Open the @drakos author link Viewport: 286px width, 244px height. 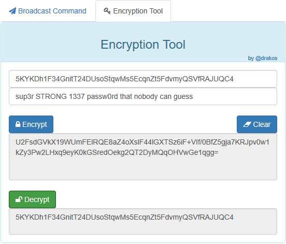[266, 58]
